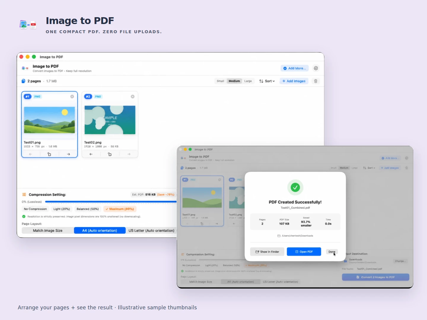The height and width of the screenshot is (320, 427).
Task: Open settings gear in back window
Action: (316, 68)
